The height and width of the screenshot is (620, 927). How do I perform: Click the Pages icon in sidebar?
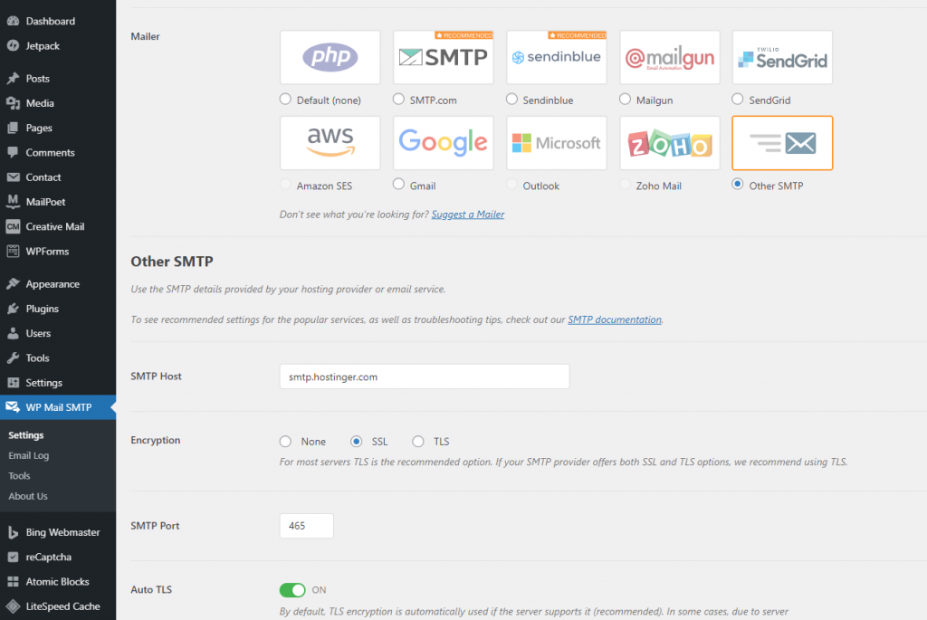13,128
